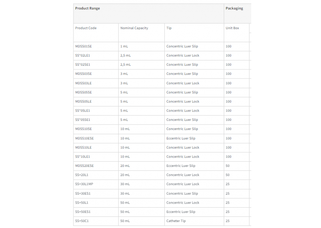The width and height of the screenshot is (321, 228).
Task: Click the Unit Box column header
Action: coord(232,28)
